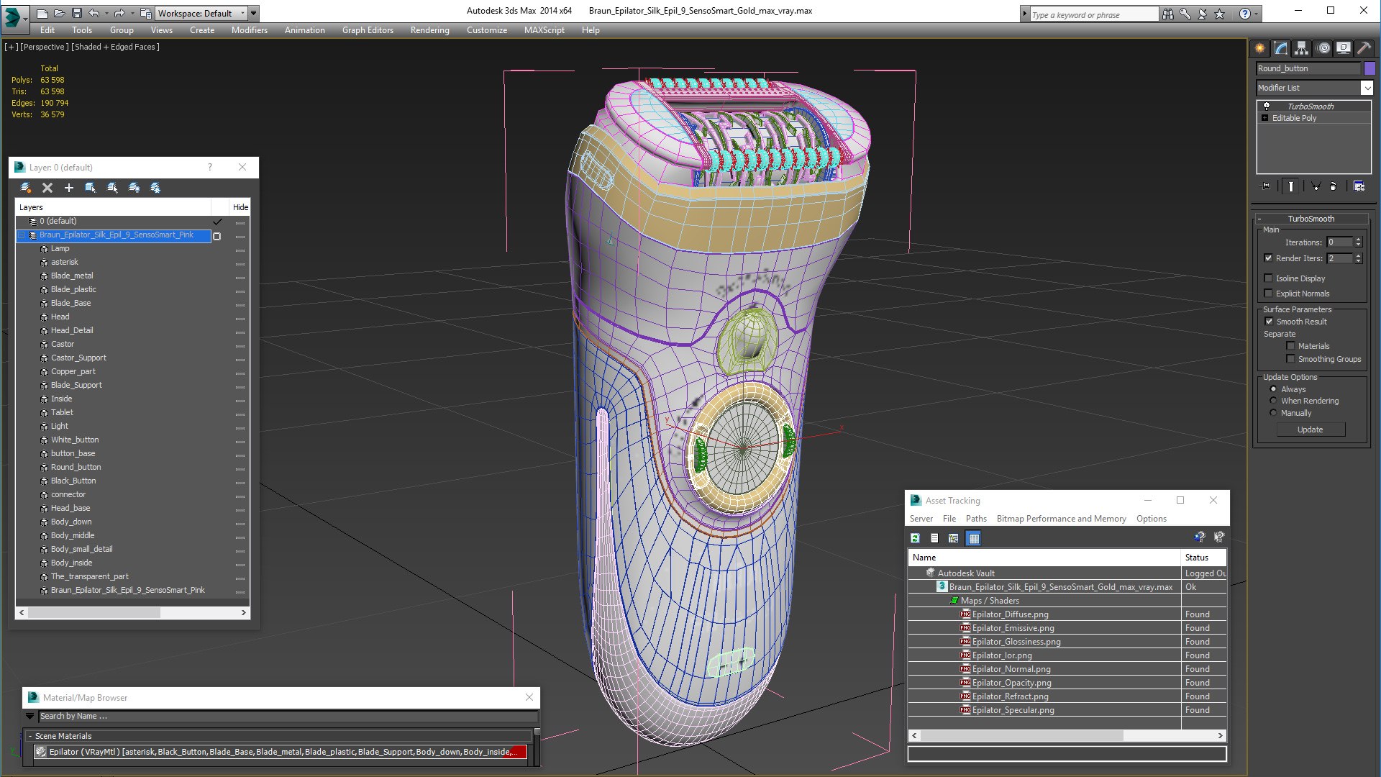This screenshot has width=1381, height=777.
Task: Click Make Unique in modifier stack
Action: click(1316, 186)
